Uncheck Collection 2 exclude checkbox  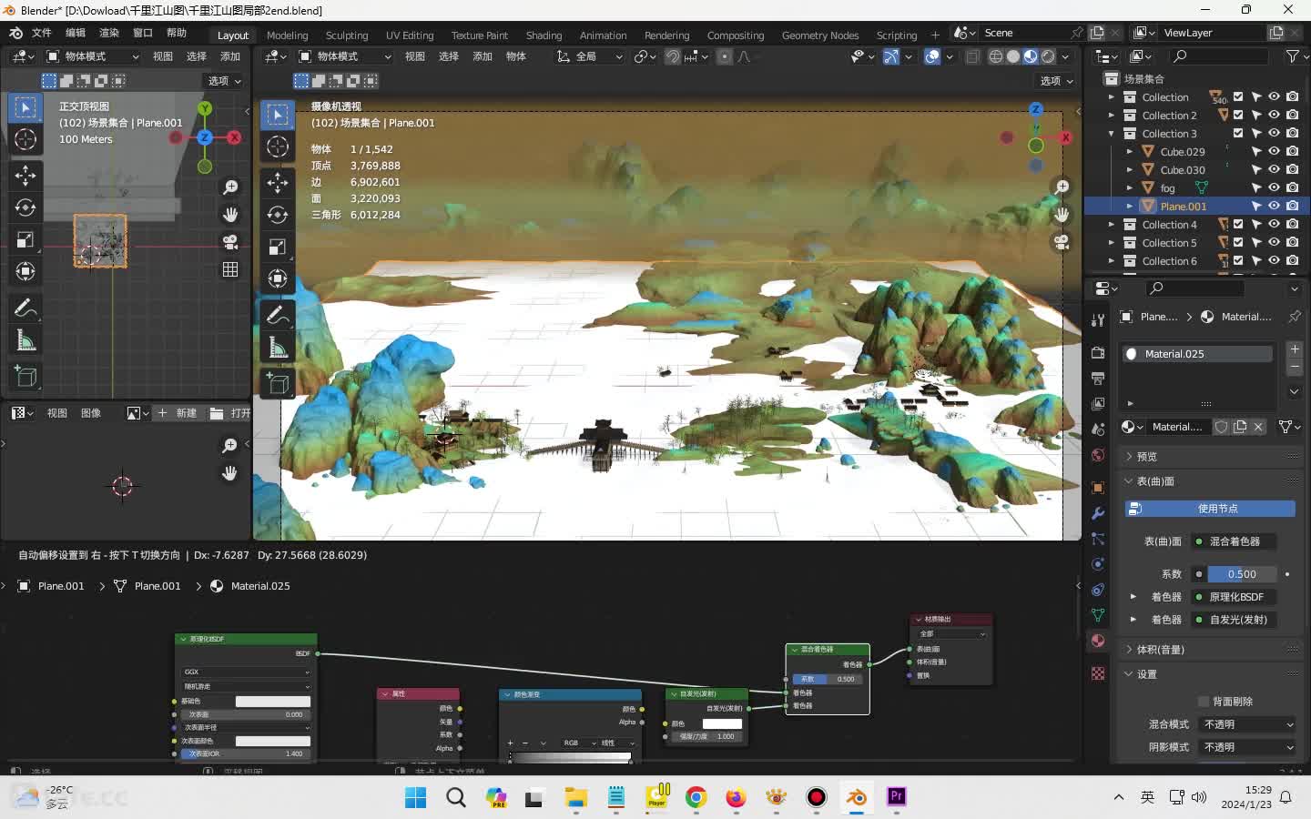[1238, 116]
